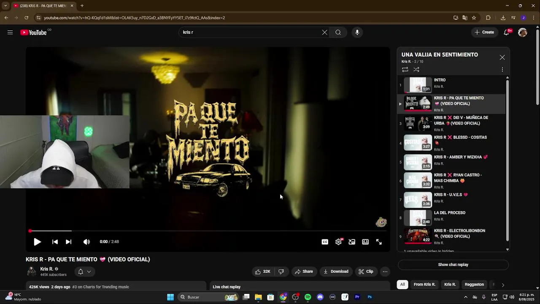Click the browser address bar URL
Screen dimensions: 540x304
click(135, 18)
